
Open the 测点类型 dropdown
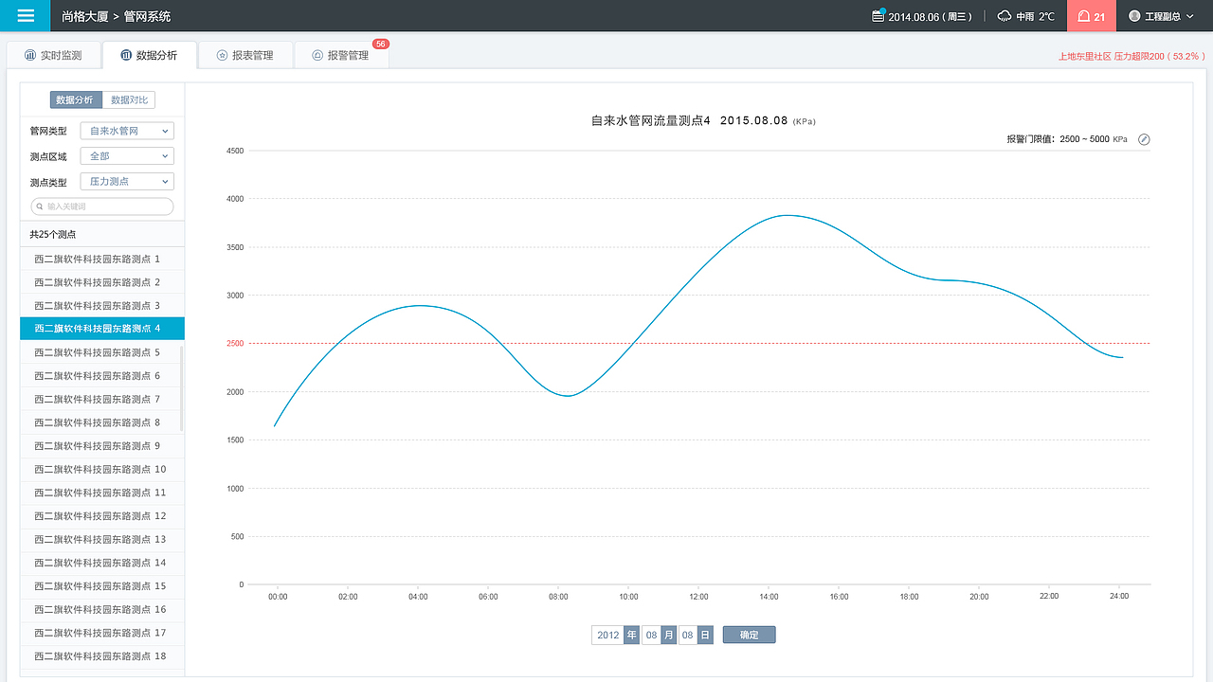pos(127,182)
